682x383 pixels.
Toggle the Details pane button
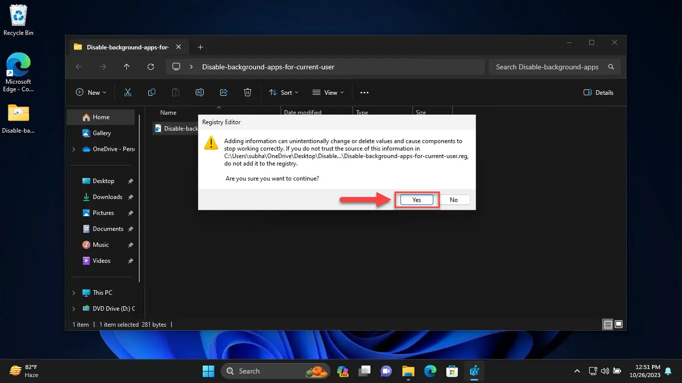[599, 92]
